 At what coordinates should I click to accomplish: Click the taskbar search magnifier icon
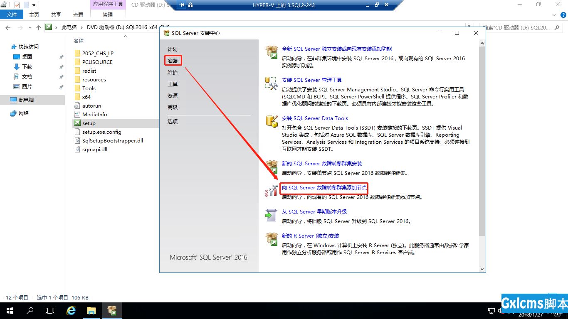(30, 310)
